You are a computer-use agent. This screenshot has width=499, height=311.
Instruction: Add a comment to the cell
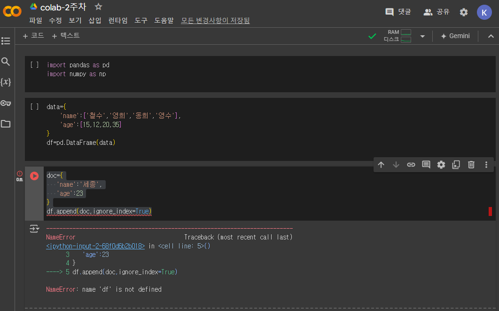point(426,165)
